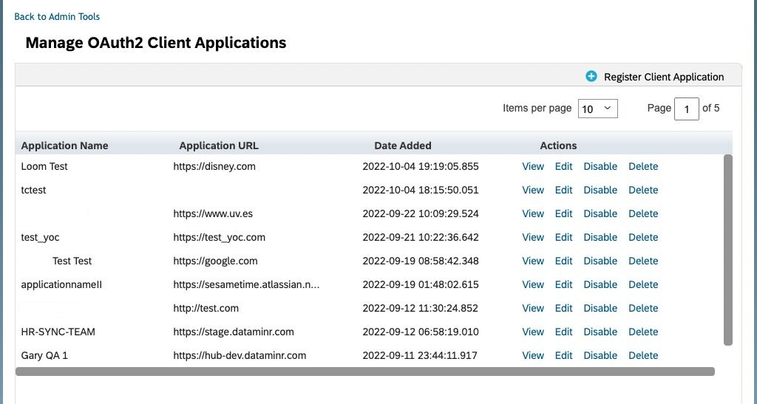The image size is (757, 404).
Task: Click the vertical scrollbar of the table
Action: pyautogui.click(x=728, y=250)
